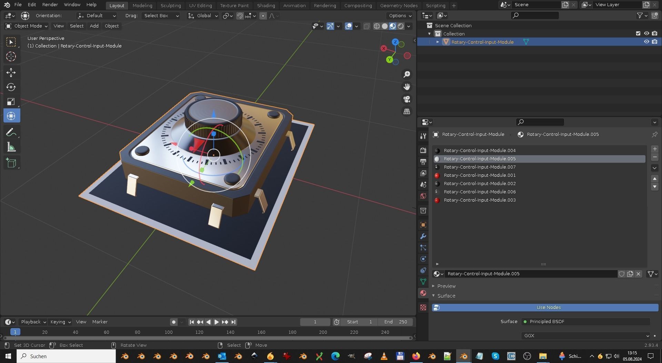
Task: Activate the Move tool
Action: (x=11, y=73)
